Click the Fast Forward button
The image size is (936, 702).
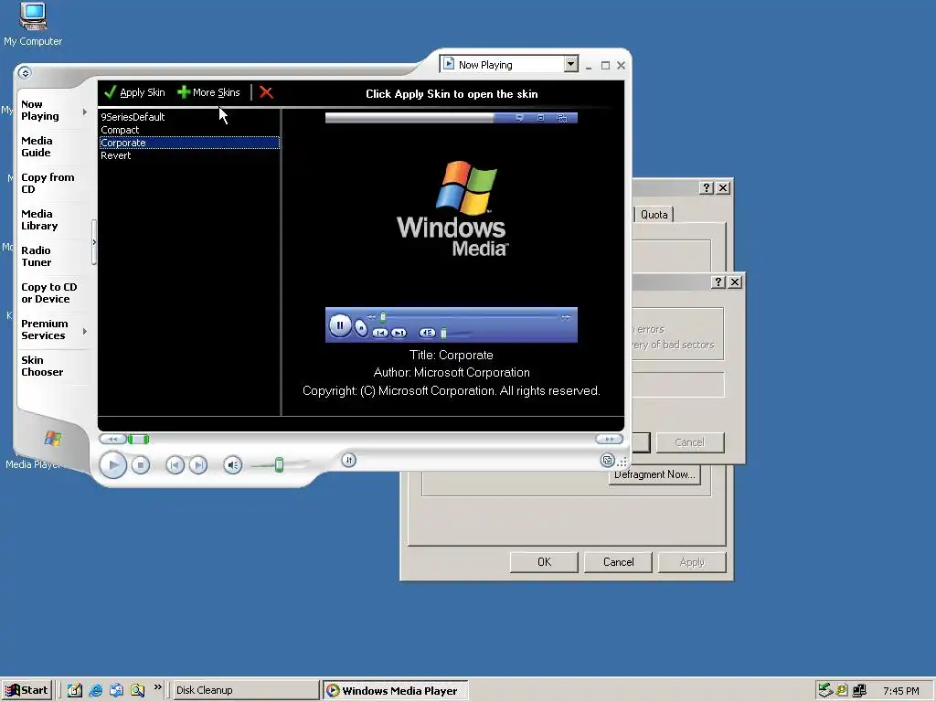(x=609, y=439)
